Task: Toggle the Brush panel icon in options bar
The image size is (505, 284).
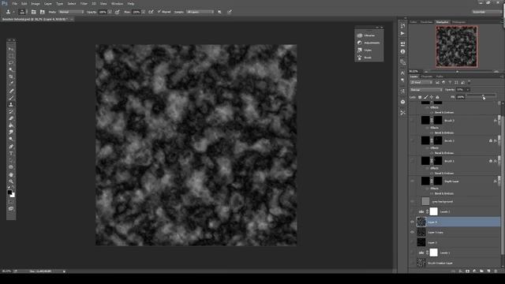Action: (x=33, y=12)
